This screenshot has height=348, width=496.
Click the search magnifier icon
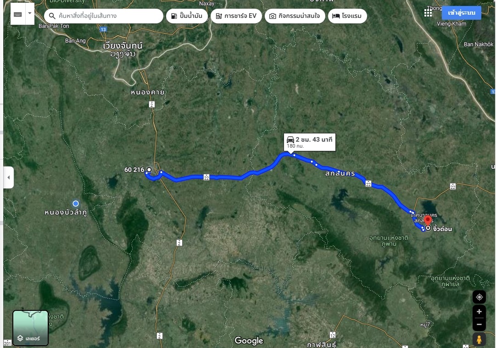(52, 16)
